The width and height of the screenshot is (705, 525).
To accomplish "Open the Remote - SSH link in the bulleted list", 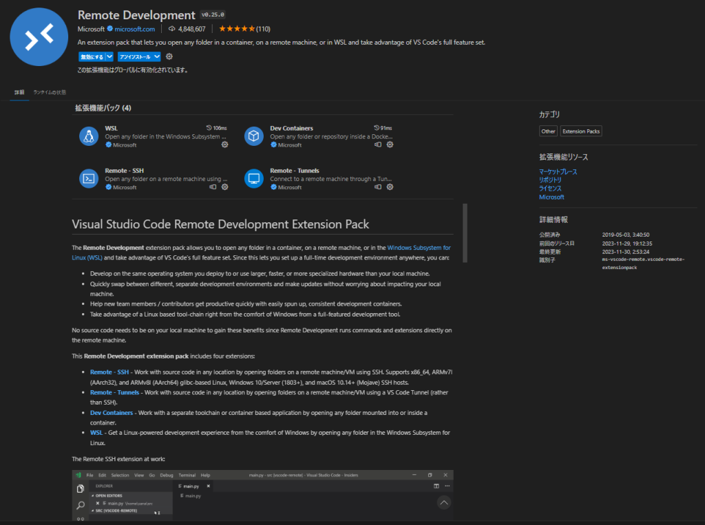I will (109, 372).
